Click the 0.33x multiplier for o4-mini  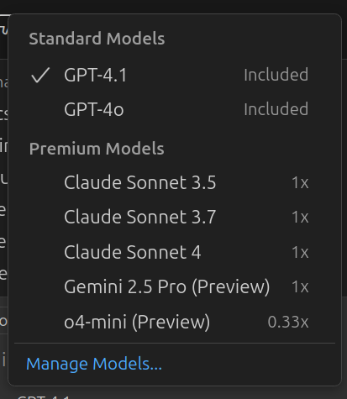click(288, 322)
